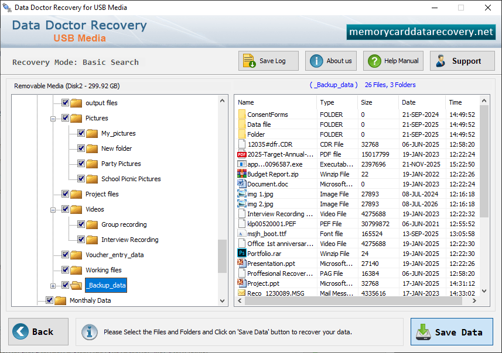Click Save Data to recover files
This screenshot has width=502, height=353.
(x=452, y=331)
